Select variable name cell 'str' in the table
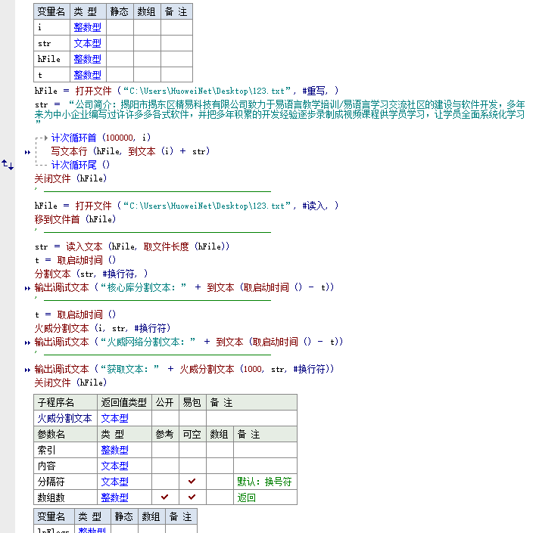This screenshot has height=533, width=536. click(52, 43)
